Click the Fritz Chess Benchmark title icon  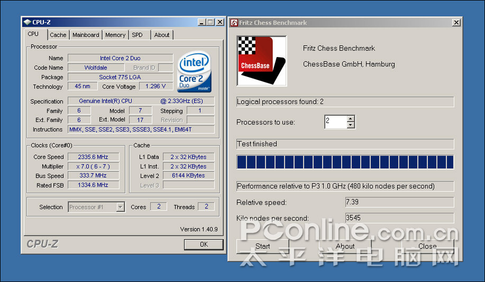click(x=234, y=23)
